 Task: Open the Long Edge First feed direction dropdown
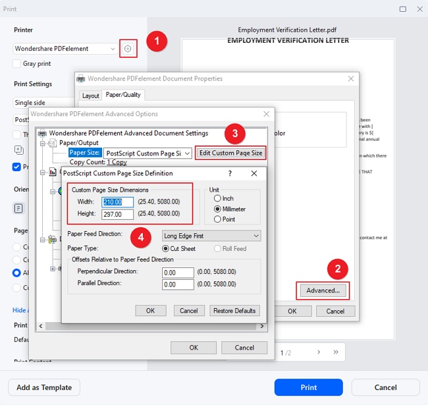click(x=211, y=236)
